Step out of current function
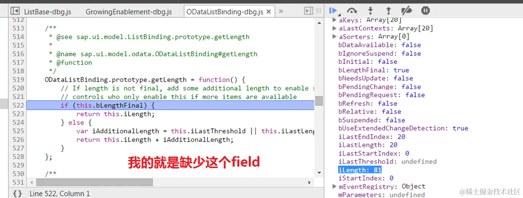This screenshot has width=523, height=198. coord(389,11)
